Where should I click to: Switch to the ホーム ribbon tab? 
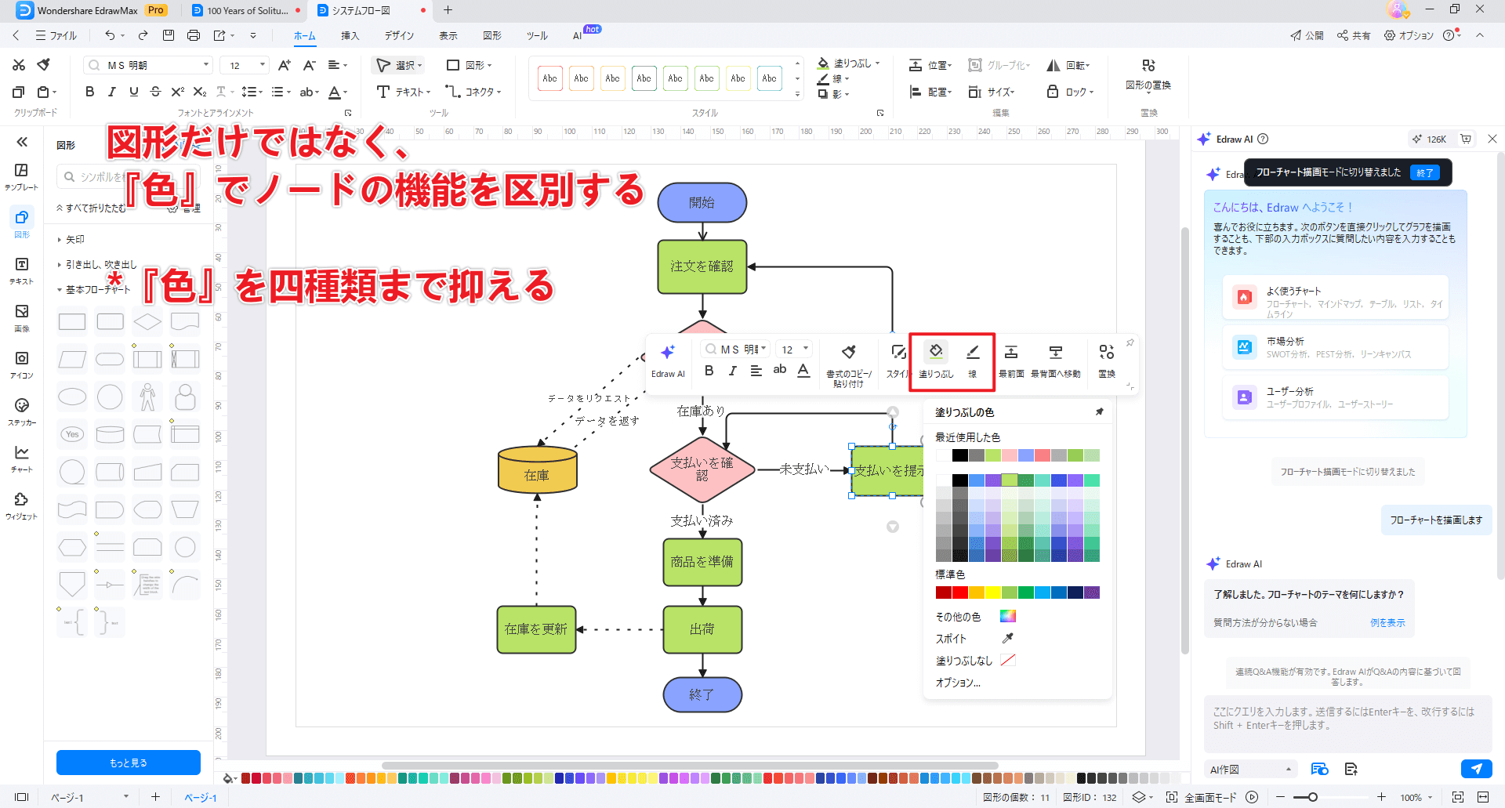tap(304, 35)
